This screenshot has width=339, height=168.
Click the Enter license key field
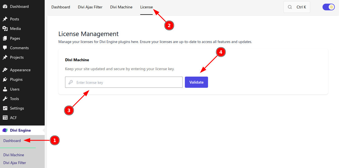pyautogui.click(x=124, y=82)
